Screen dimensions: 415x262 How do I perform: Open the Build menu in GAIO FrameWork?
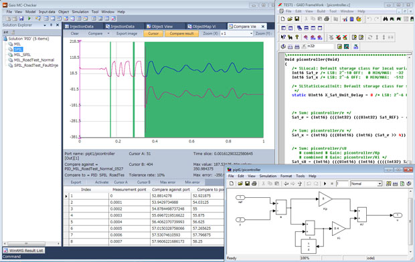321,11
